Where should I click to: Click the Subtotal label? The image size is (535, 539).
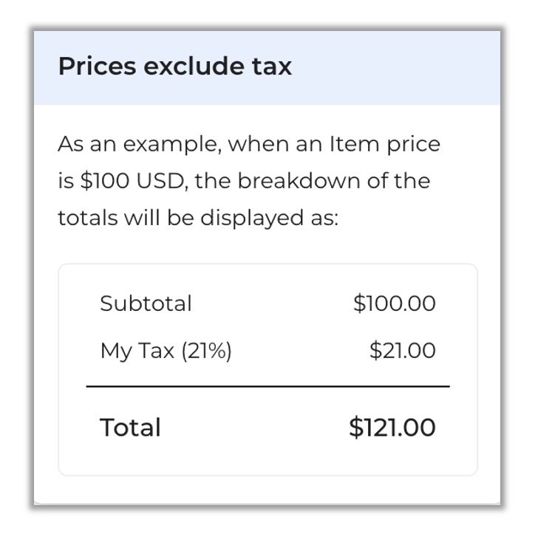tap(146, 303)
